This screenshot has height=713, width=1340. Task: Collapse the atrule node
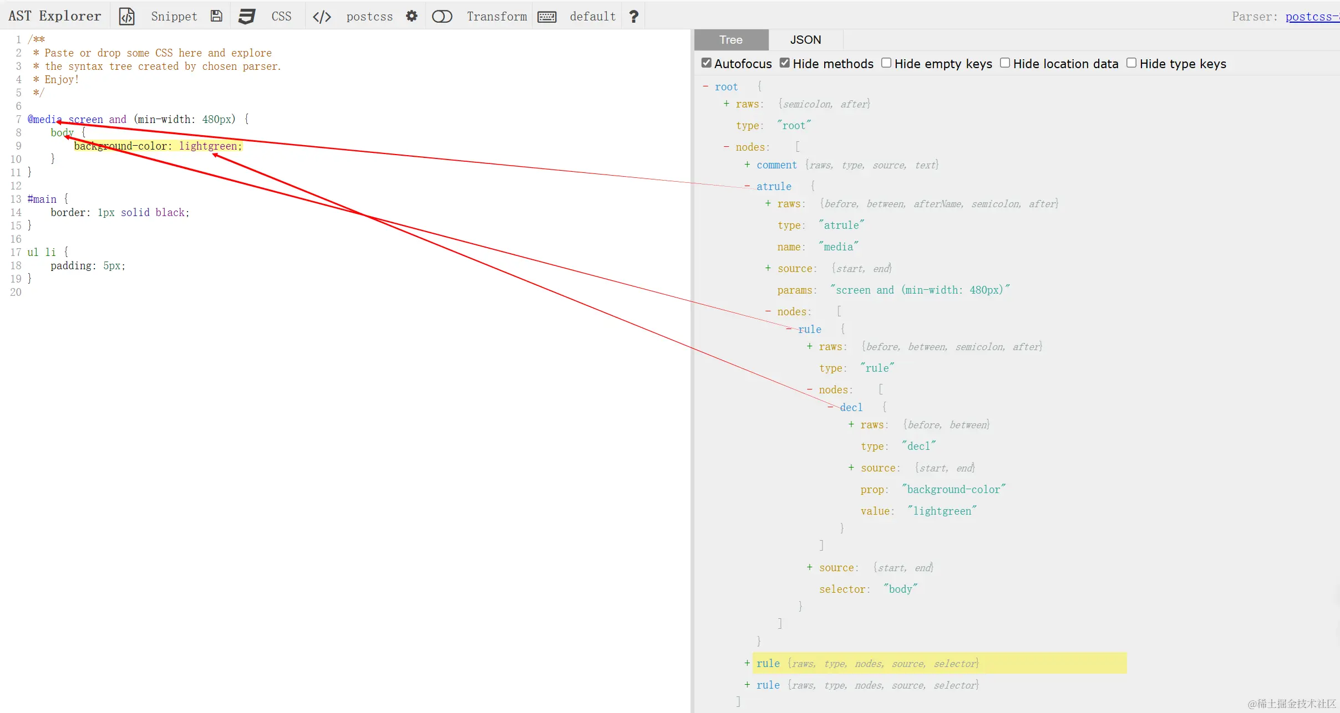point(747,186)
